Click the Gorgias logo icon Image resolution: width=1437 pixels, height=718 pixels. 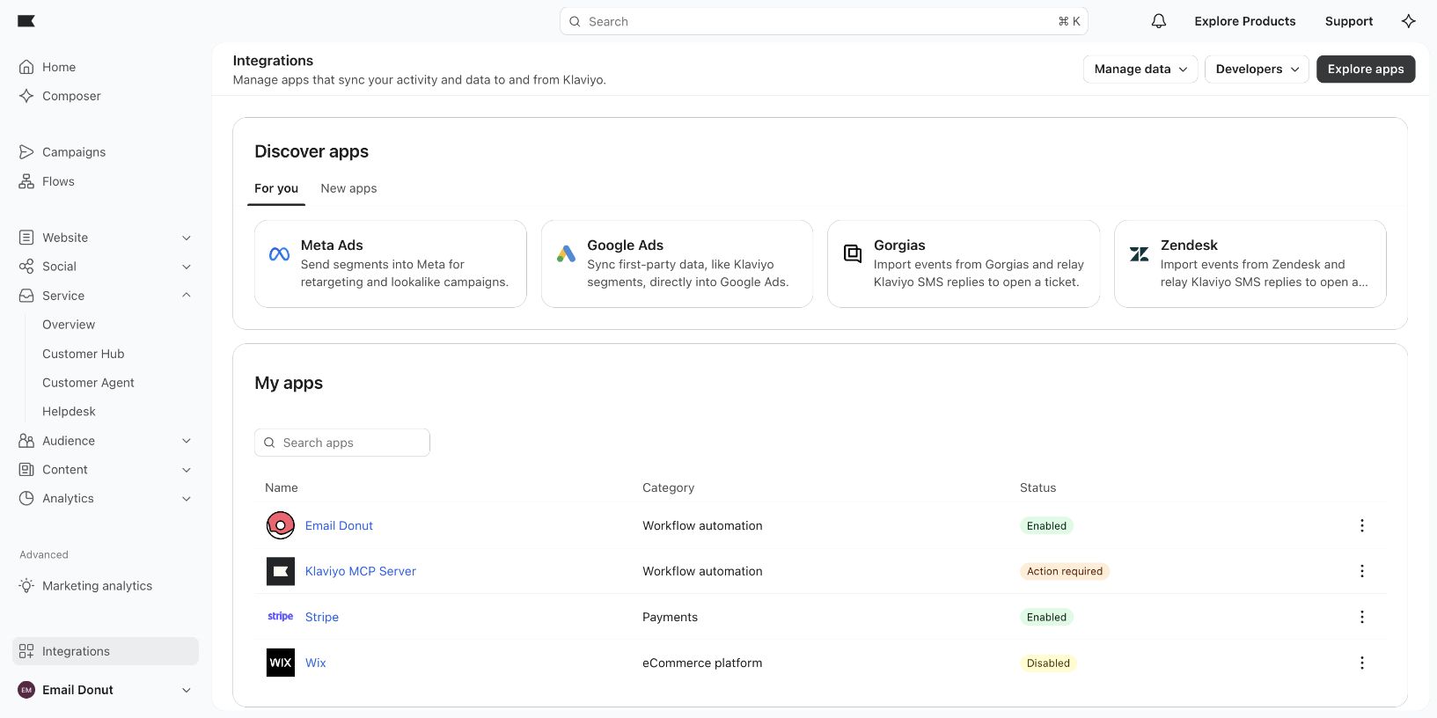[x=853, y=254]
